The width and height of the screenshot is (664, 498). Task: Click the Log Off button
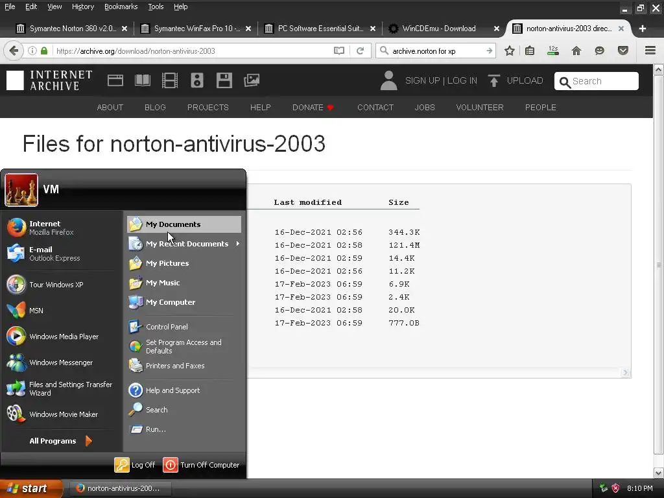(135, 464)
